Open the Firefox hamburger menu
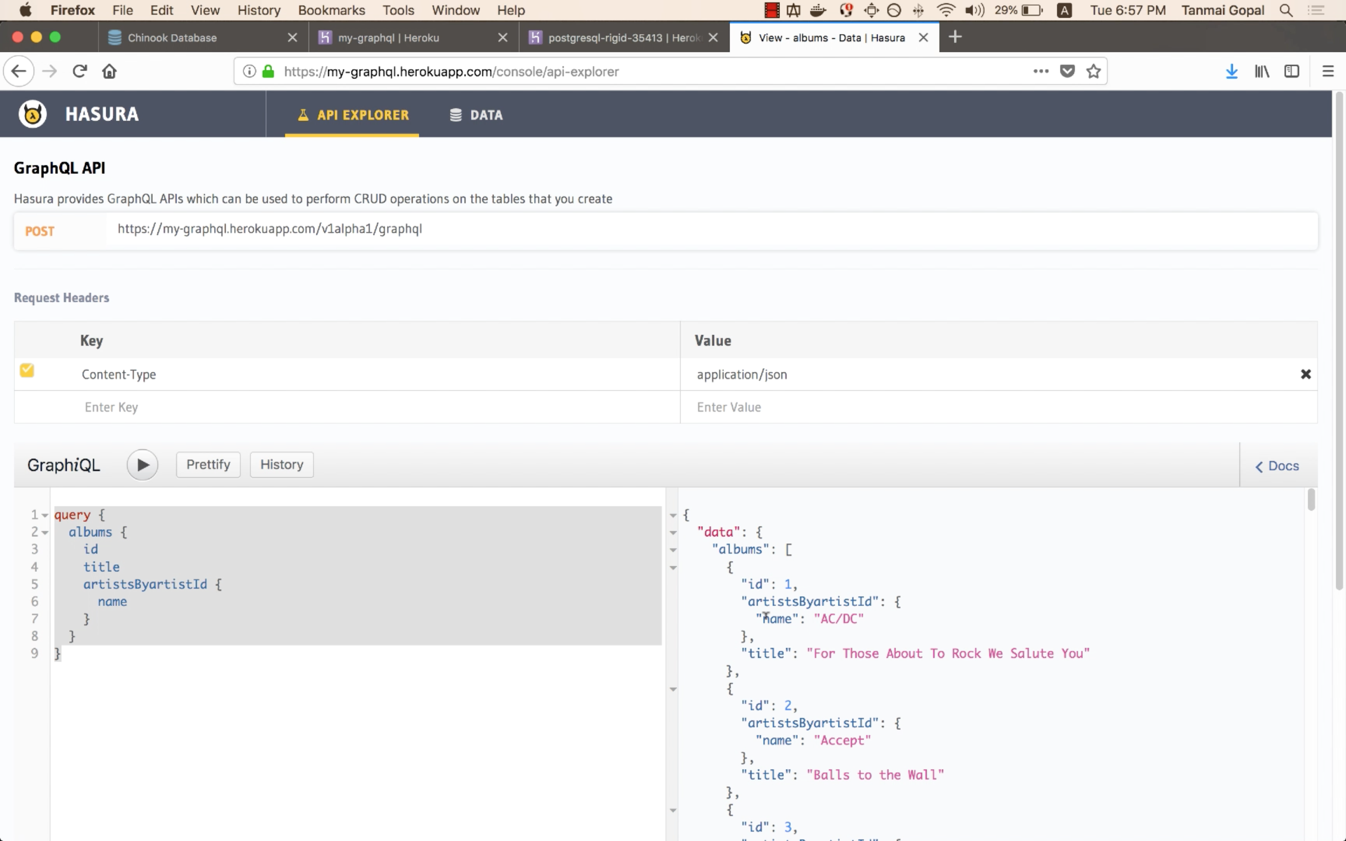The width and height of the screenshot is (1346, 841). [1328, 71]
